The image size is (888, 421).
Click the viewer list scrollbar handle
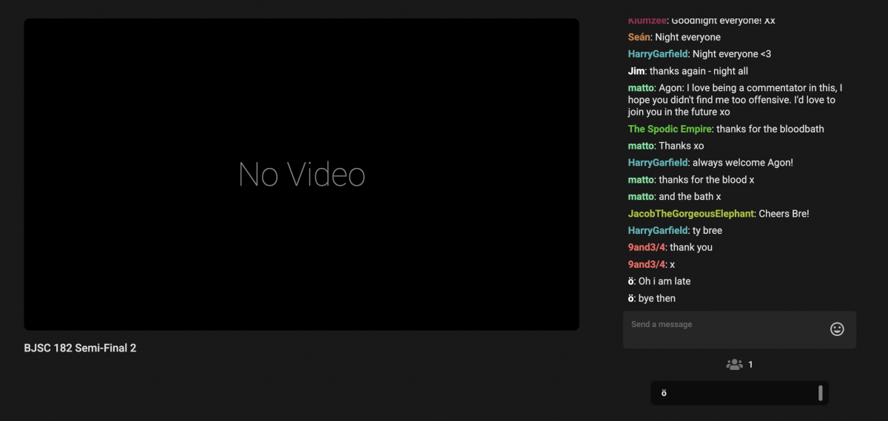(820, 393)
